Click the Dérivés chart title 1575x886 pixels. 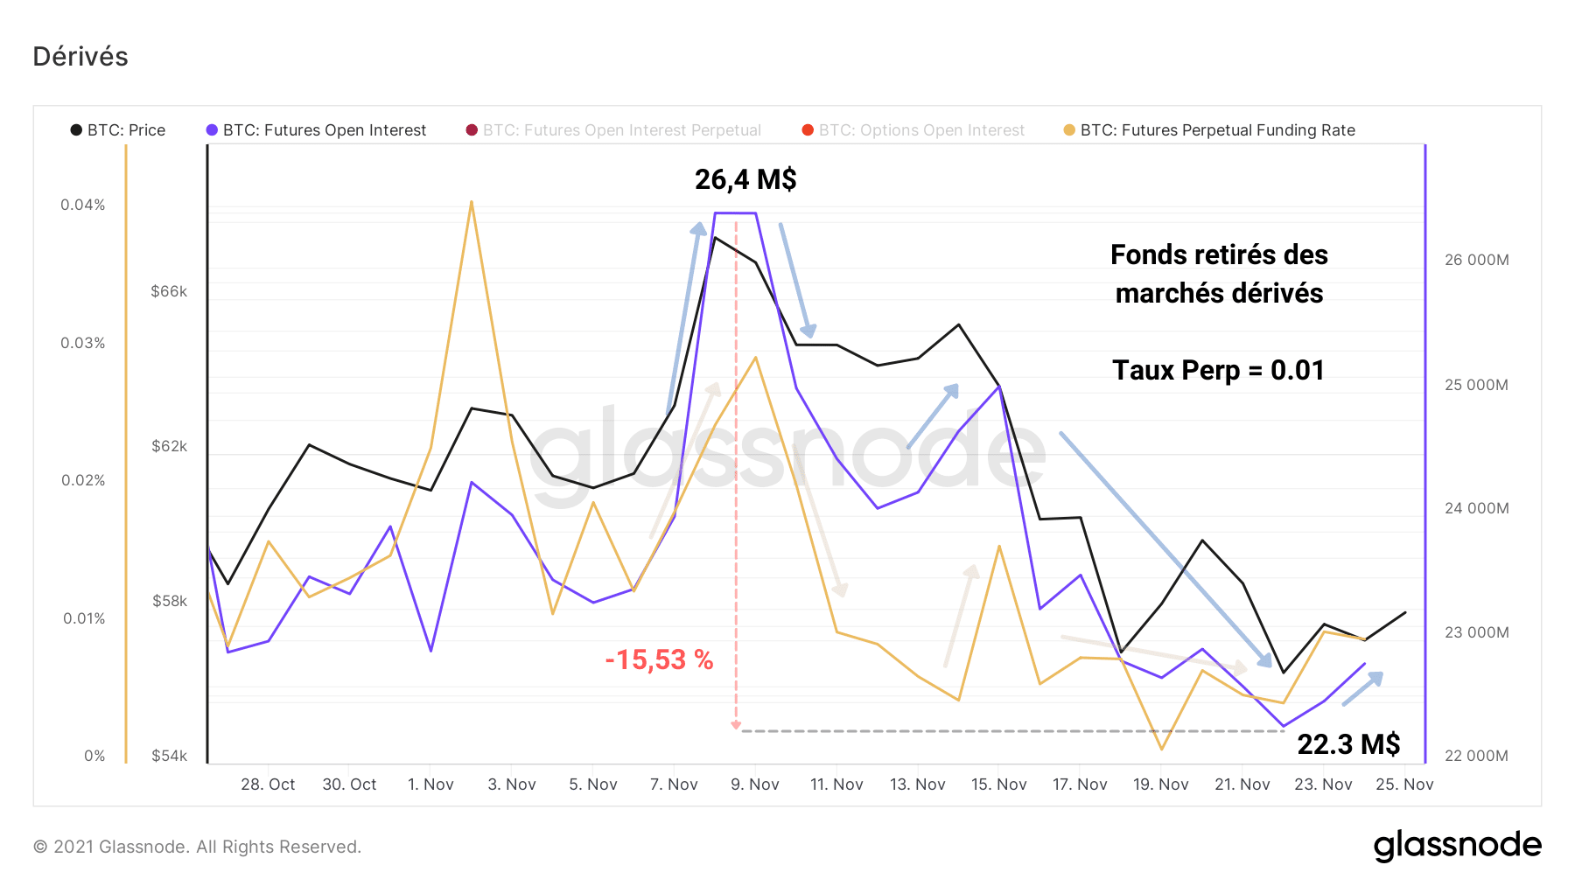tap(80, 57)
